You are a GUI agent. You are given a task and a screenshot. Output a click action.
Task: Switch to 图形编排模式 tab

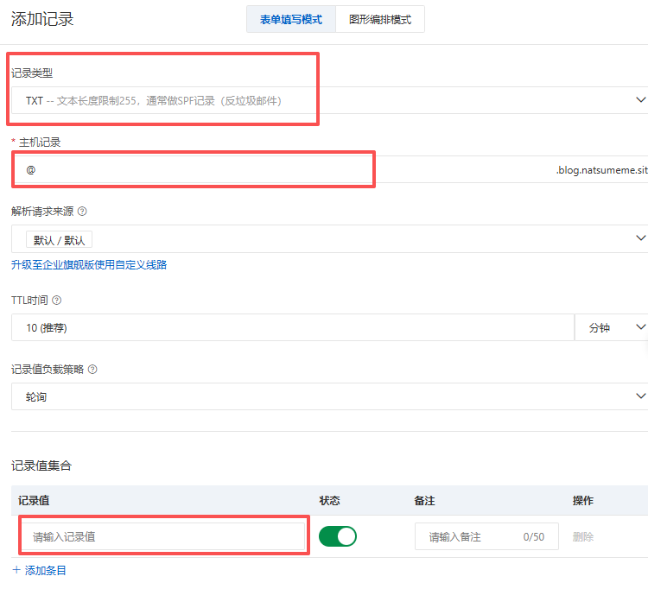(x=380, y=19)
